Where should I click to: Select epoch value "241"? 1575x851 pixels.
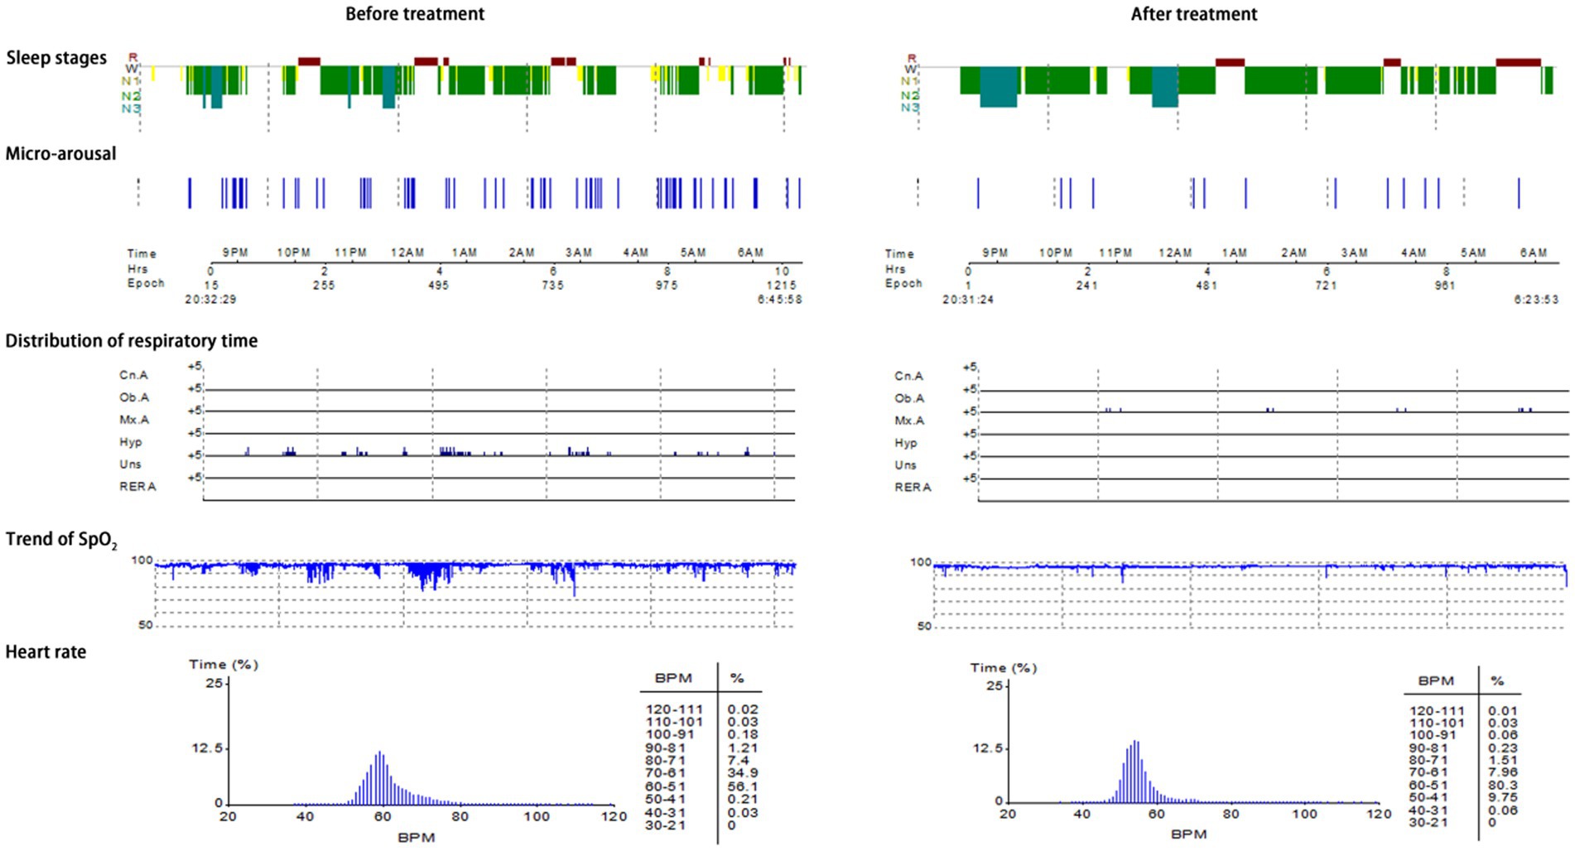tap(1086, 285)
